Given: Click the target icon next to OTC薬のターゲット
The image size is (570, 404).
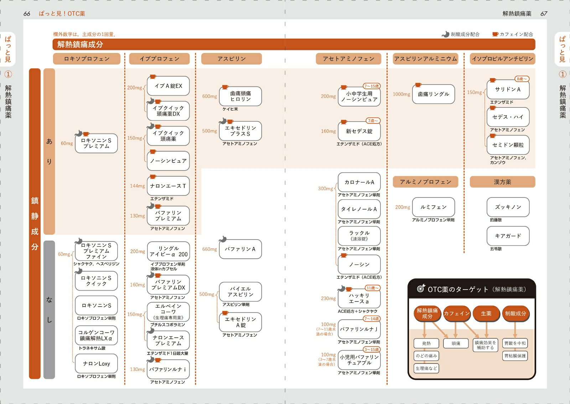Looking at the screenshot, I should (421, 288).
